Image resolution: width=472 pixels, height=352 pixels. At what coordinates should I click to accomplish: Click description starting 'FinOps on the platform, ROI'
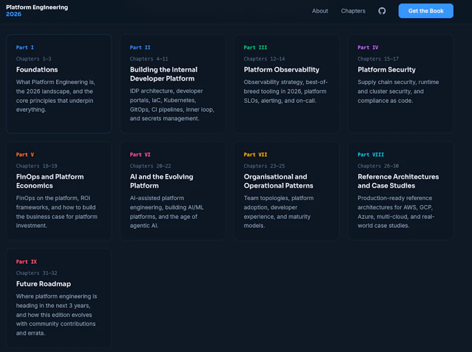tap(57, 212)
